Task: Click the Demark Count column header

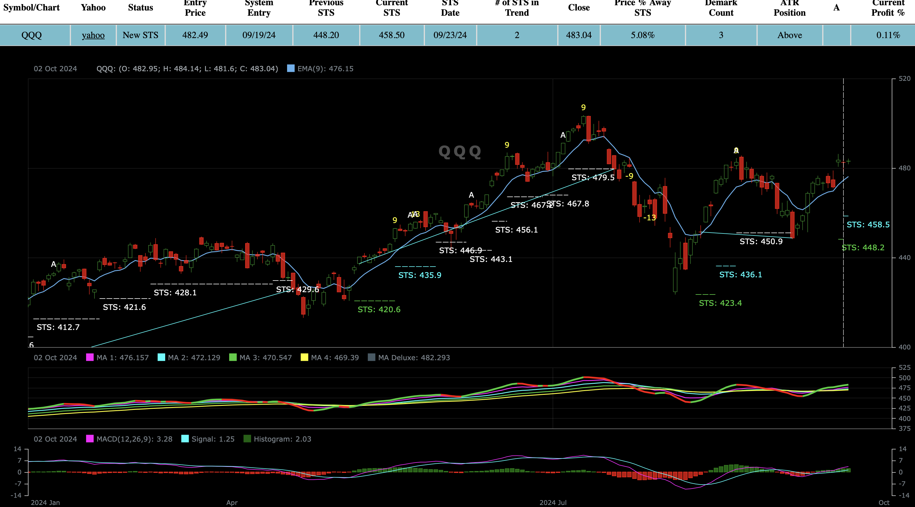Action: pos(721,8)
